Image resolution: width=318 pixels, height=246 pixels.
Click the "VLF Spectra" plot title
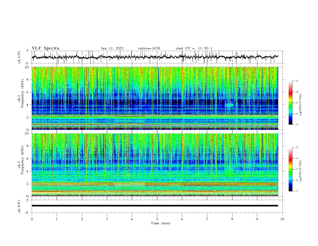point(45,48)
